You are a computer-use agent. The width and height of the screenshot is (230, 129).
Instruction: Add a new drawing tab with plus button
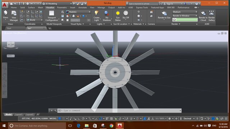pyautogui.click(x=50, y=28)
